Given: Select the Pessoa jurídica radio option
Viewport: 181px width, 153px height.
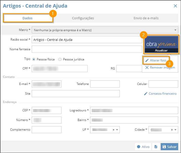Looking at the screenshot, I should [60, 59].
